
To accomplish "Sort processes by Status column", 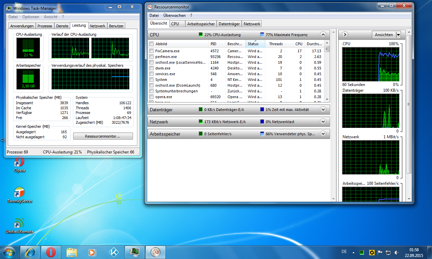I will [x=255, y=44].
